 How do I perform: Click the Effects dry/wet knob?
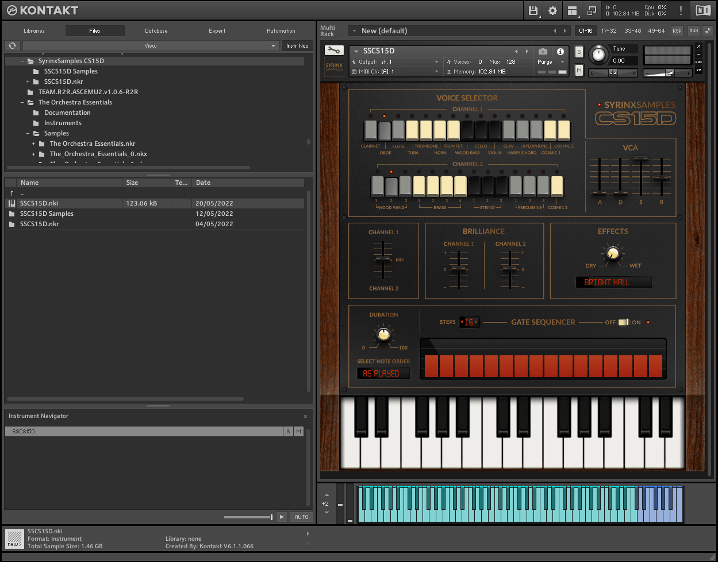613,253
